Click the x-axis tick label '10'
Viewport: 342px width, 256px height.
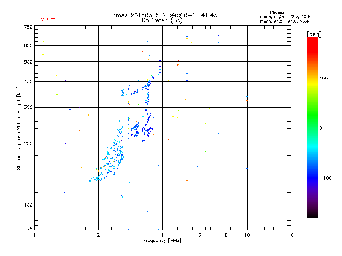pyautogui.click(x=247, y=235)
